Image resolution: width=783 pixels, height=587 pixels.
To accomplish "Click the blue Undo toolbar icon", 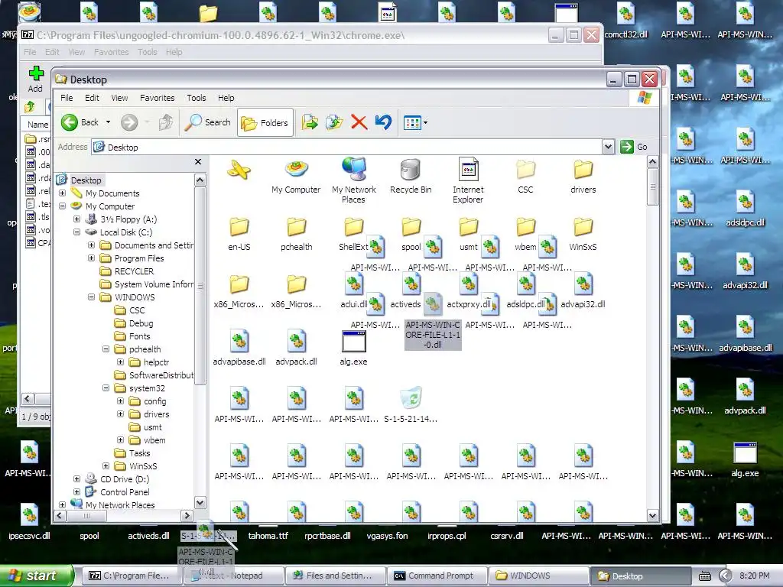I will (x=384, y=122).
